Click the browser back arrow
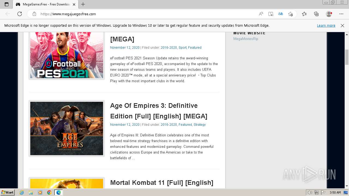The image size is (349, 196). point(8,14)
